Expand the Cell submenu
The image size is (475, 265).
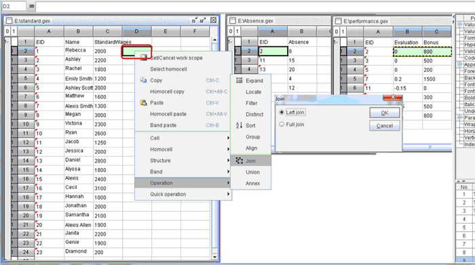coord(183,138)
